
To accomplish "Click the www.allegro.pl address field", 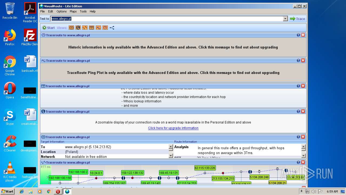I will click(167, 19).
